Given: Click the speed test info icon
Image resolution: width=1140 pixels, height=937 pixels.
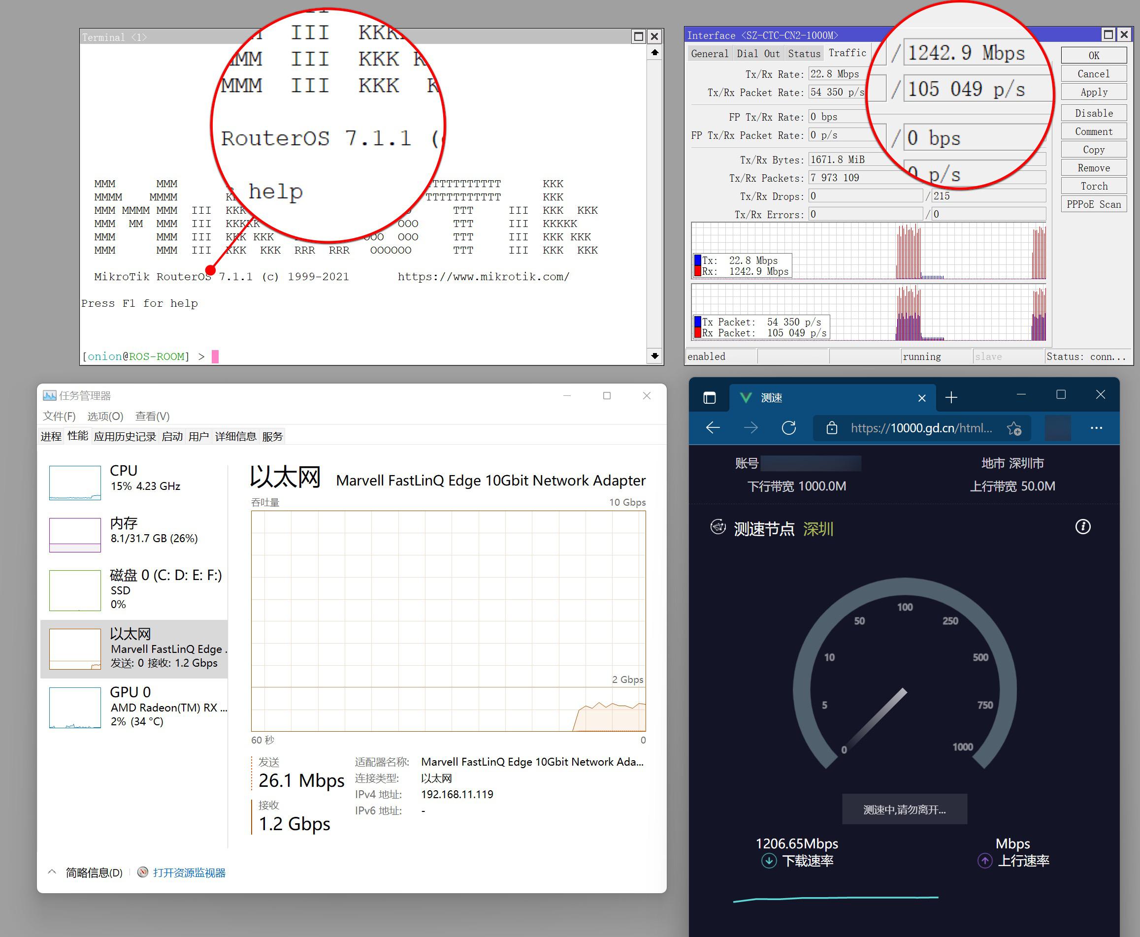Looking at the screenshot, I should (x=1082, y=527).
